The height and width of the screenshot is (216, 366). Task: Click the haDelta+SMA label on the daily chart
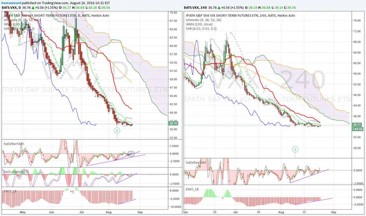tap(14, 144)
